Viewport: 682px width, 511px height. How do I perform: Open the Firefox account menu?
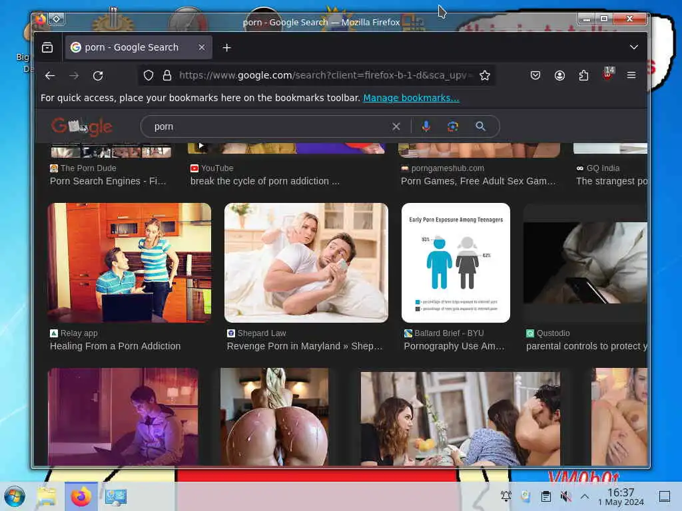[559, 76]
